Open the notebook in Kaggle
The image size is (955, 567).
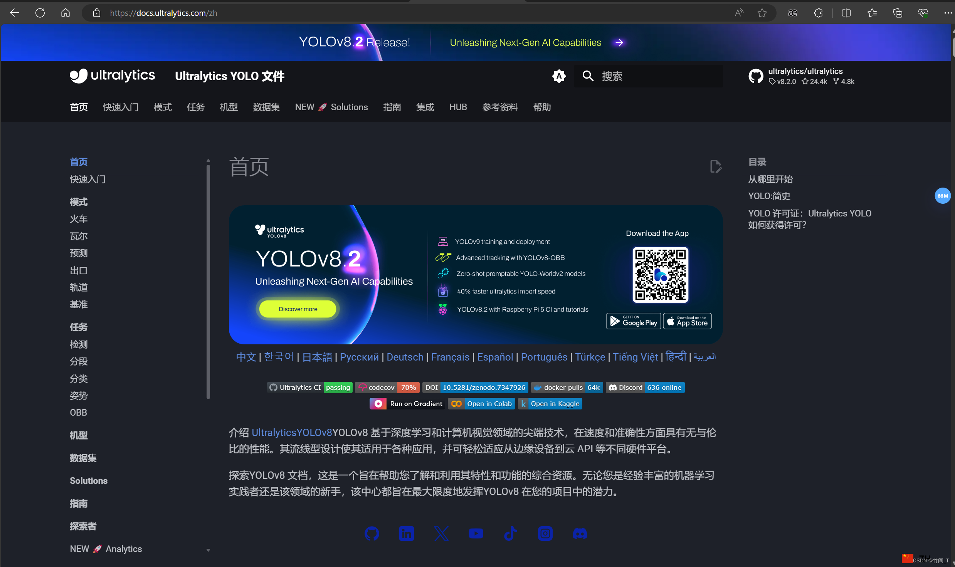pyautogui.click(x=550, y=403)
